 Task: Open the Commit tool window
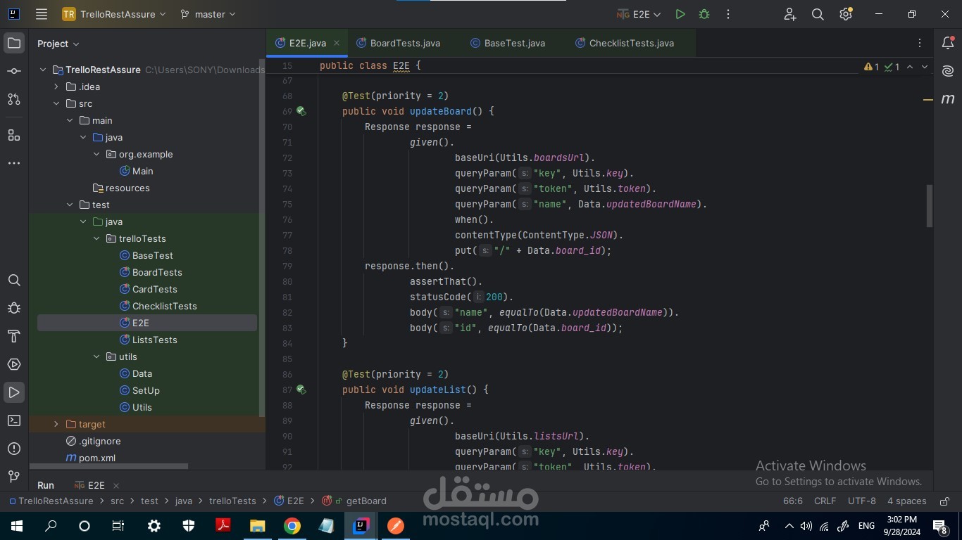14,71
